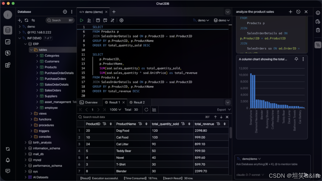View result as chart icon
Screen dimensions: 322x181
coord(154,110)
